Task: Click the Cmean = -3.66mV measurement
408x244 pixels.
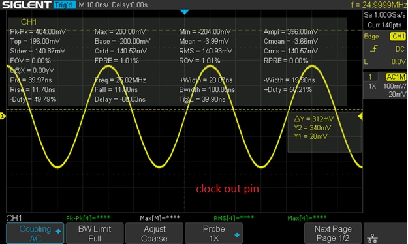Action: pyautogui.click(x=290, y=41)
